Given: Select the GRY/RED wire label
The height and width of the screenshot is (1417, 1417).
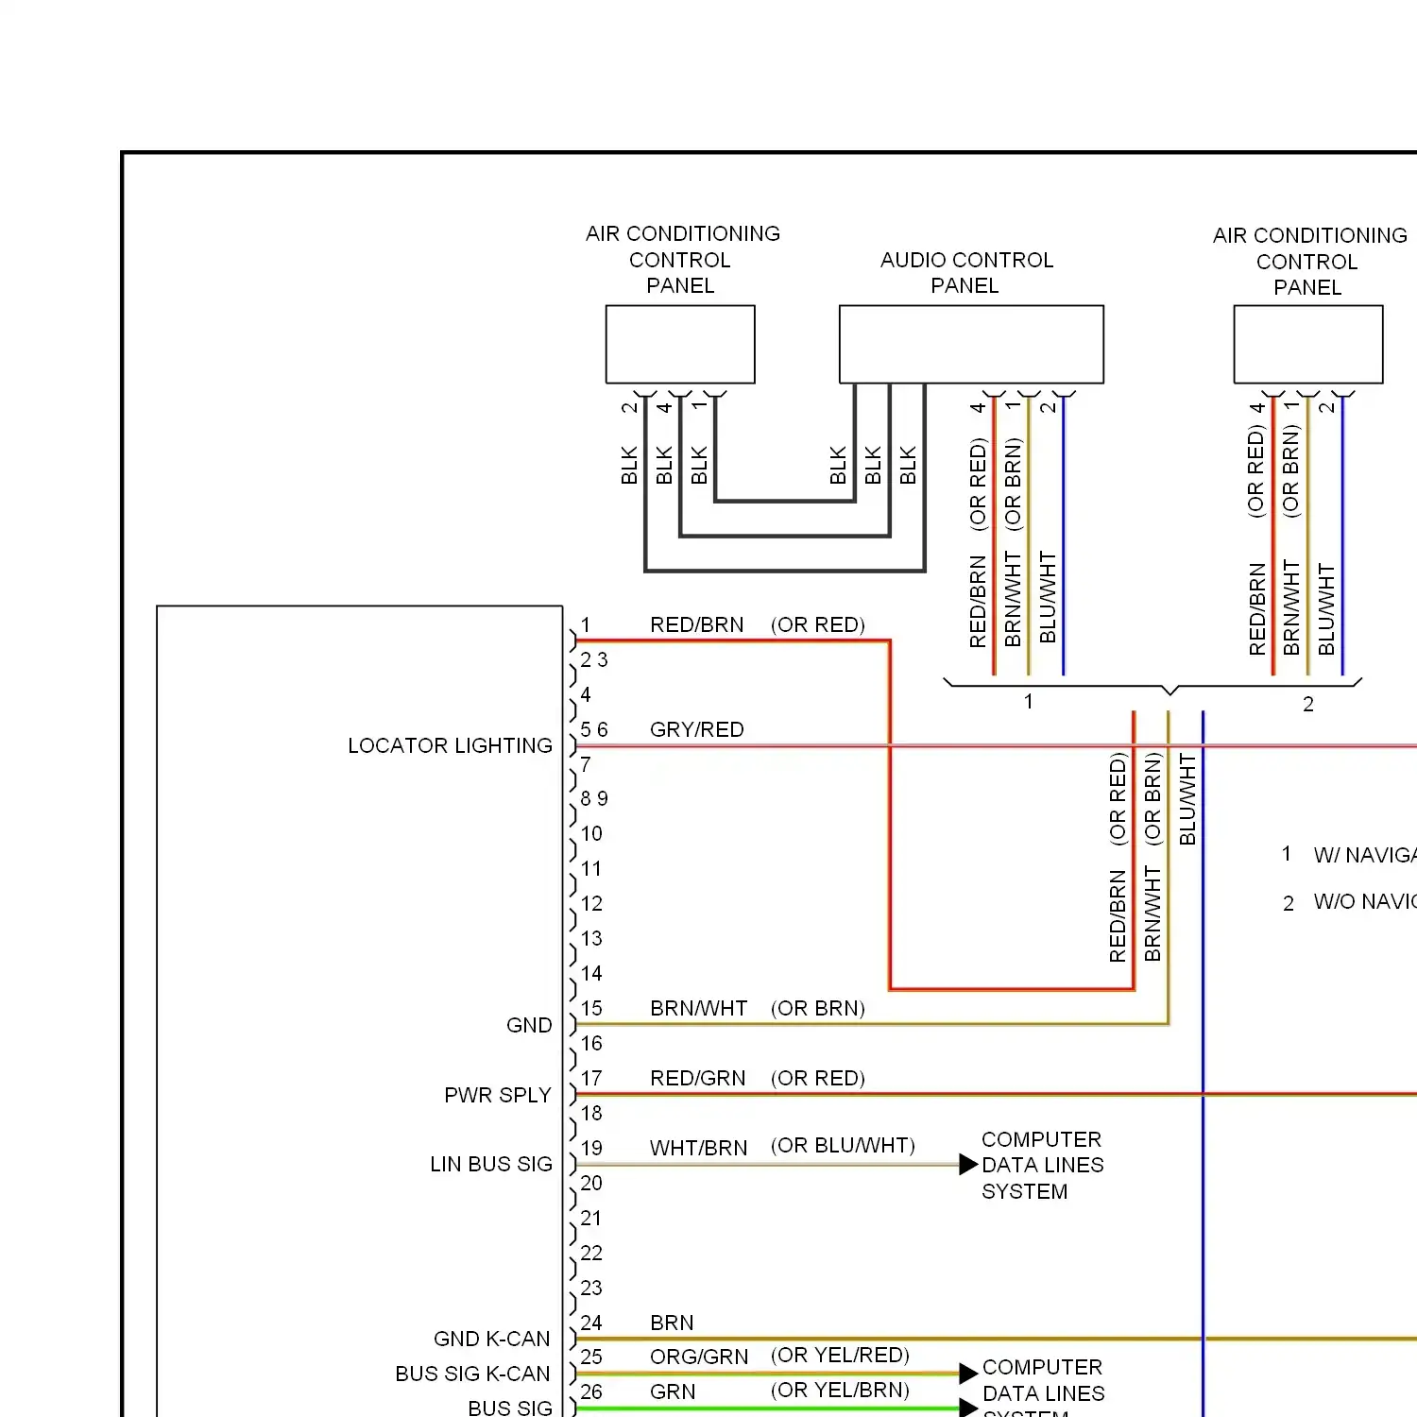Looking at the screenshot, I should pyautogui.click(x=697, y=729).
